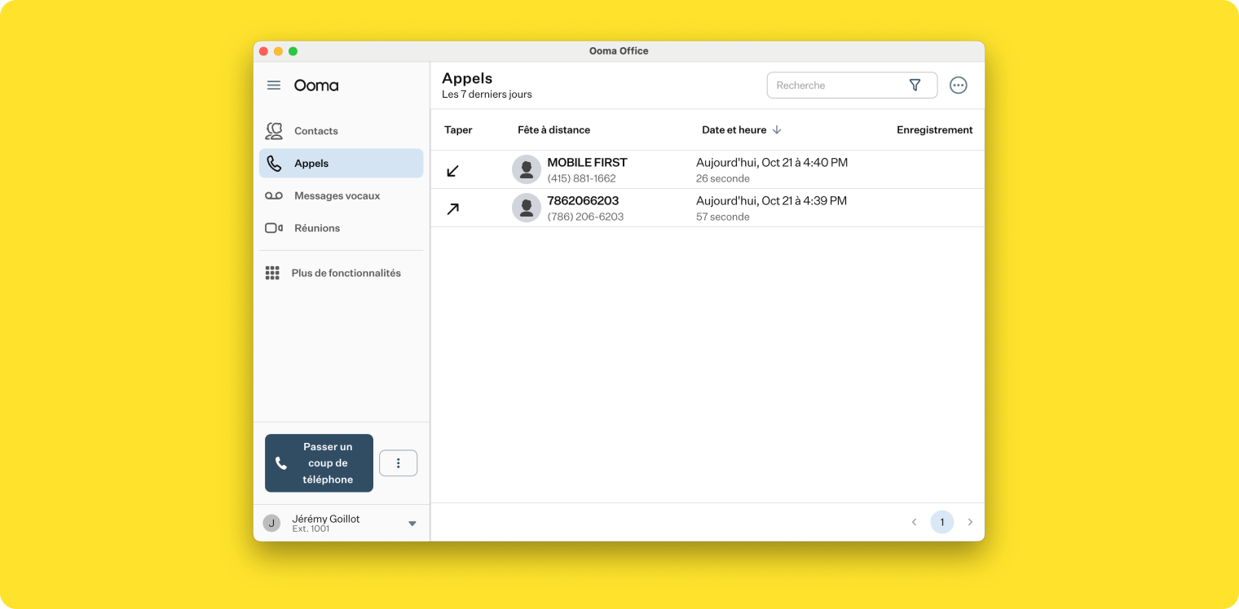Sort by Date et heure column header
The height and width of the screenshot is (609, 1239).
tap(734, 130)
